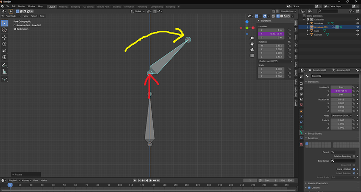
Task: Click the red X axis gizmo ball
Action: point(253,28)
